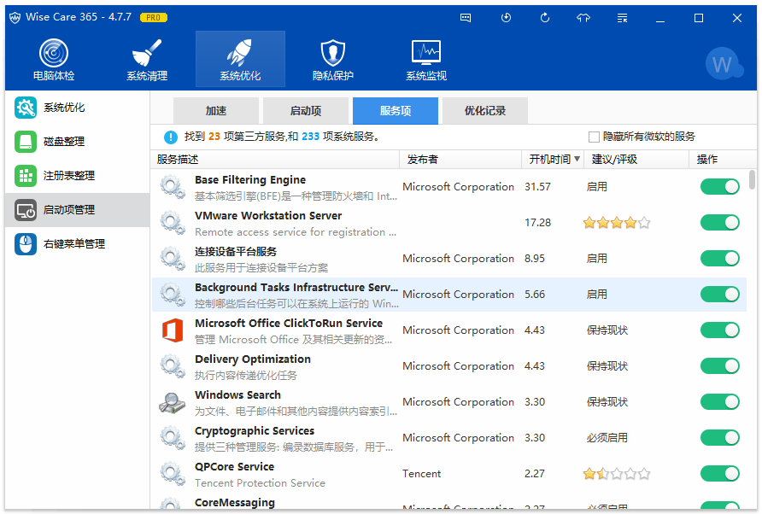The height and width of the screenshot is (514, 762).
Task: Click the 磁盘整理 sidebar disk icon
Action: (x=26, y=142)
